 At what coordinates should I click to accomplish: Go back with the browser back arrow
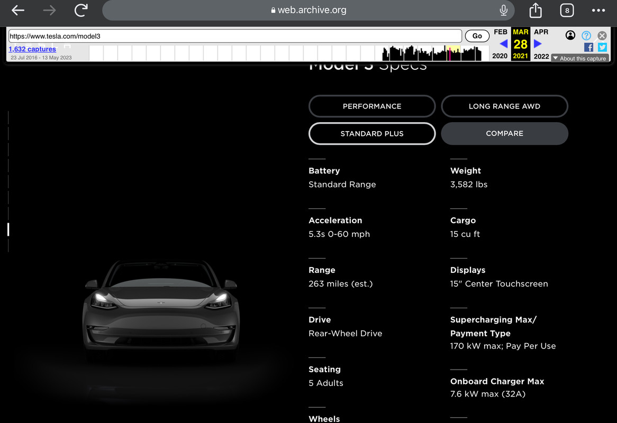point(18,10)
